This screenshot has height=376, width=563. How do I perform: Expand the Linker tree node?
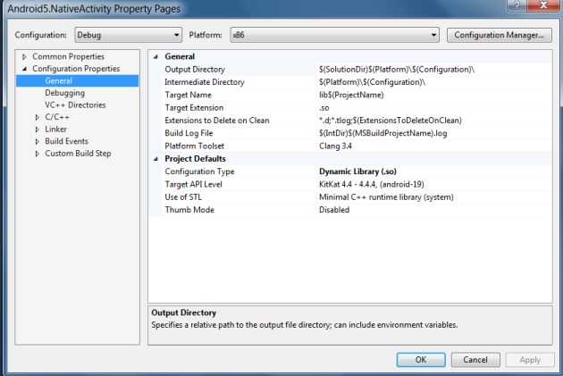pyautogui.click(x=37, y=130)
